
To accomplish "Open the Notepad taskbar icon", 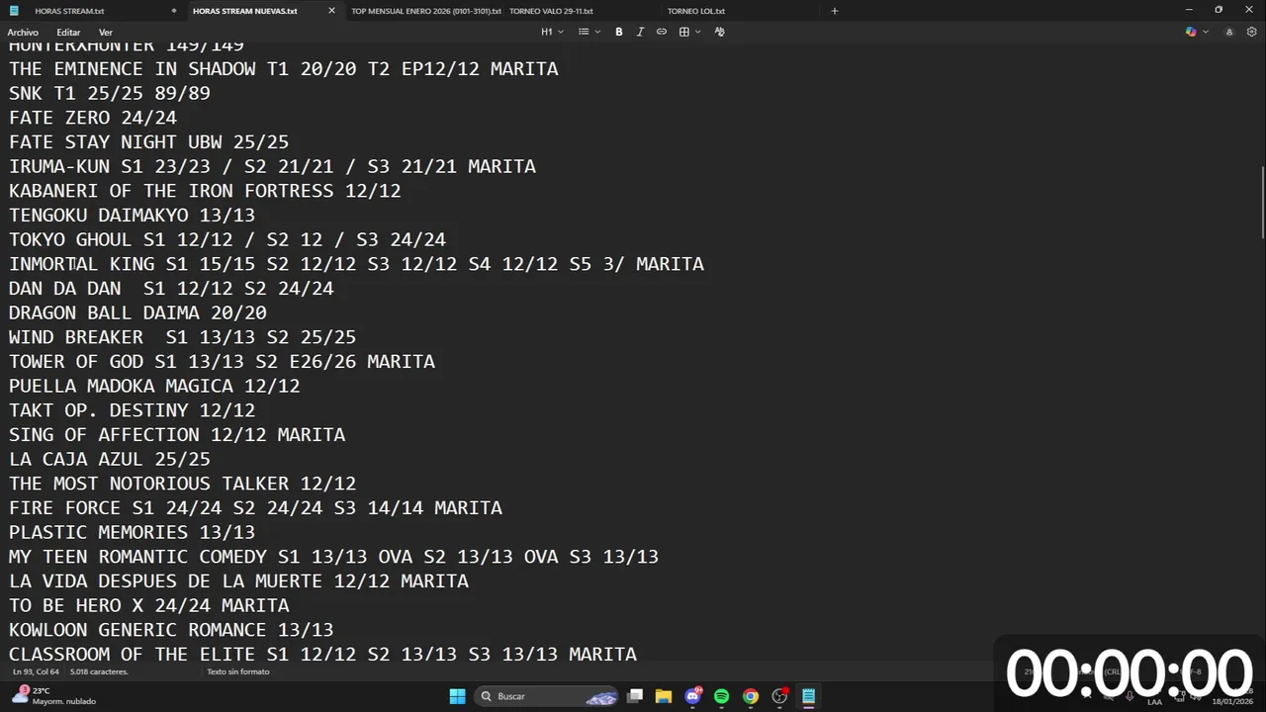I will (808, 696).
